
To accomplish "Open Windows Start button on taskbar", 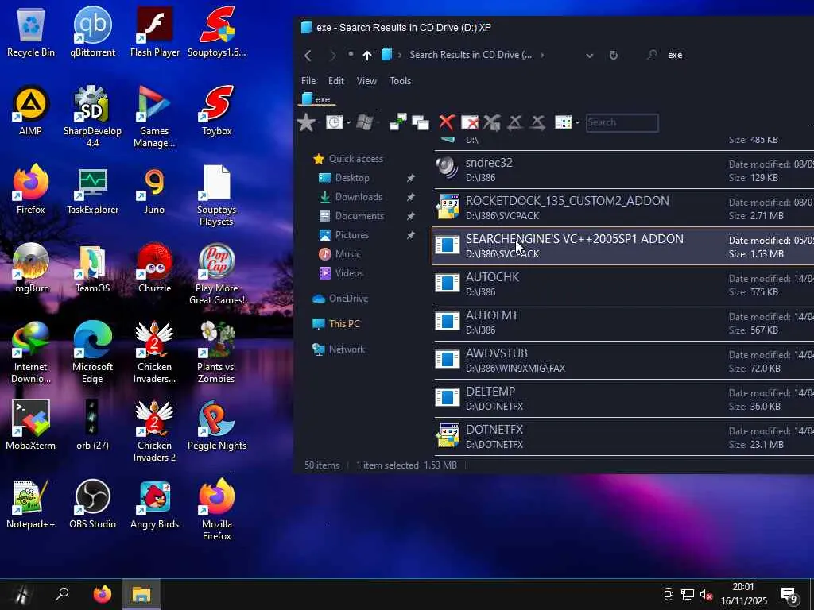I will tap(21, 594).
